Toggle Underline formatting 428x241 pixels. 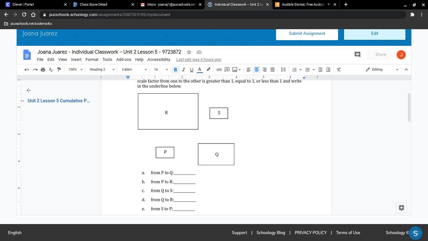191,70
